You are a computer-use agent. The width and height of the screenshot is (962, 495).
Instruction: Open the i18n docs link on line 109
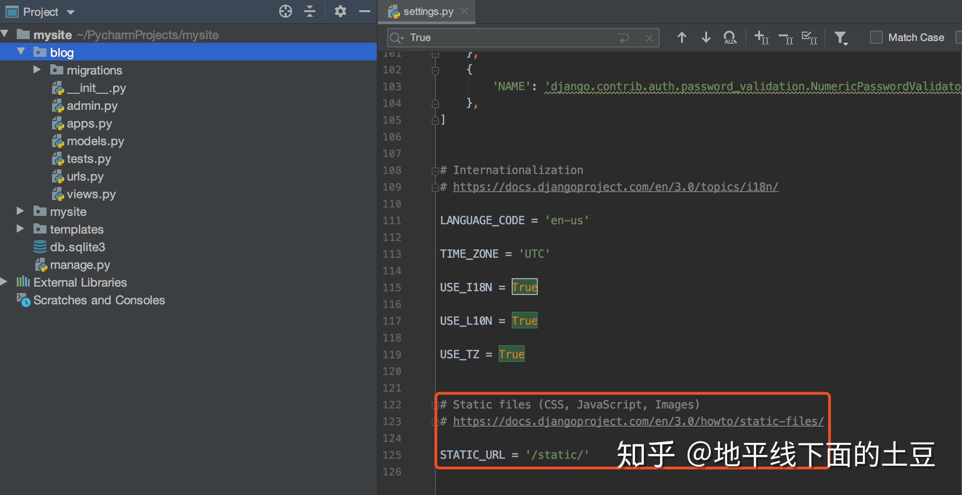(615, 187)
